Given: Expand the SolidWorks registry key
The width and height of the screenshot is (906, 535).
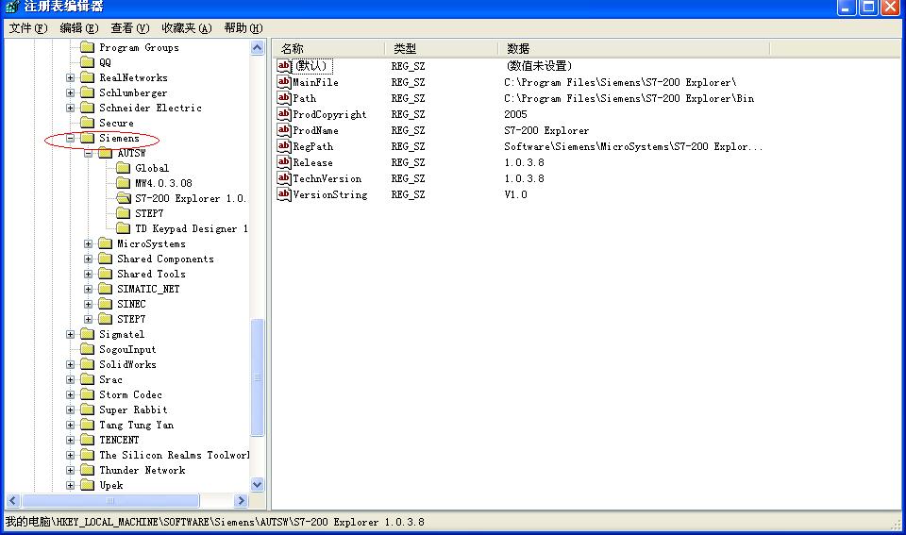Looking at the screenshot, I should point(71,364).
